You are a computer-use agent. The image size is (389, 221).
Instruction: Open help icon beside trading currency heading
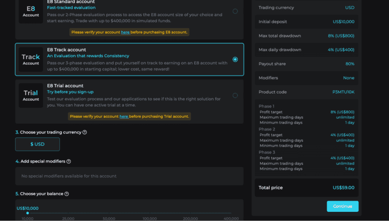click(x=85, y=132)
